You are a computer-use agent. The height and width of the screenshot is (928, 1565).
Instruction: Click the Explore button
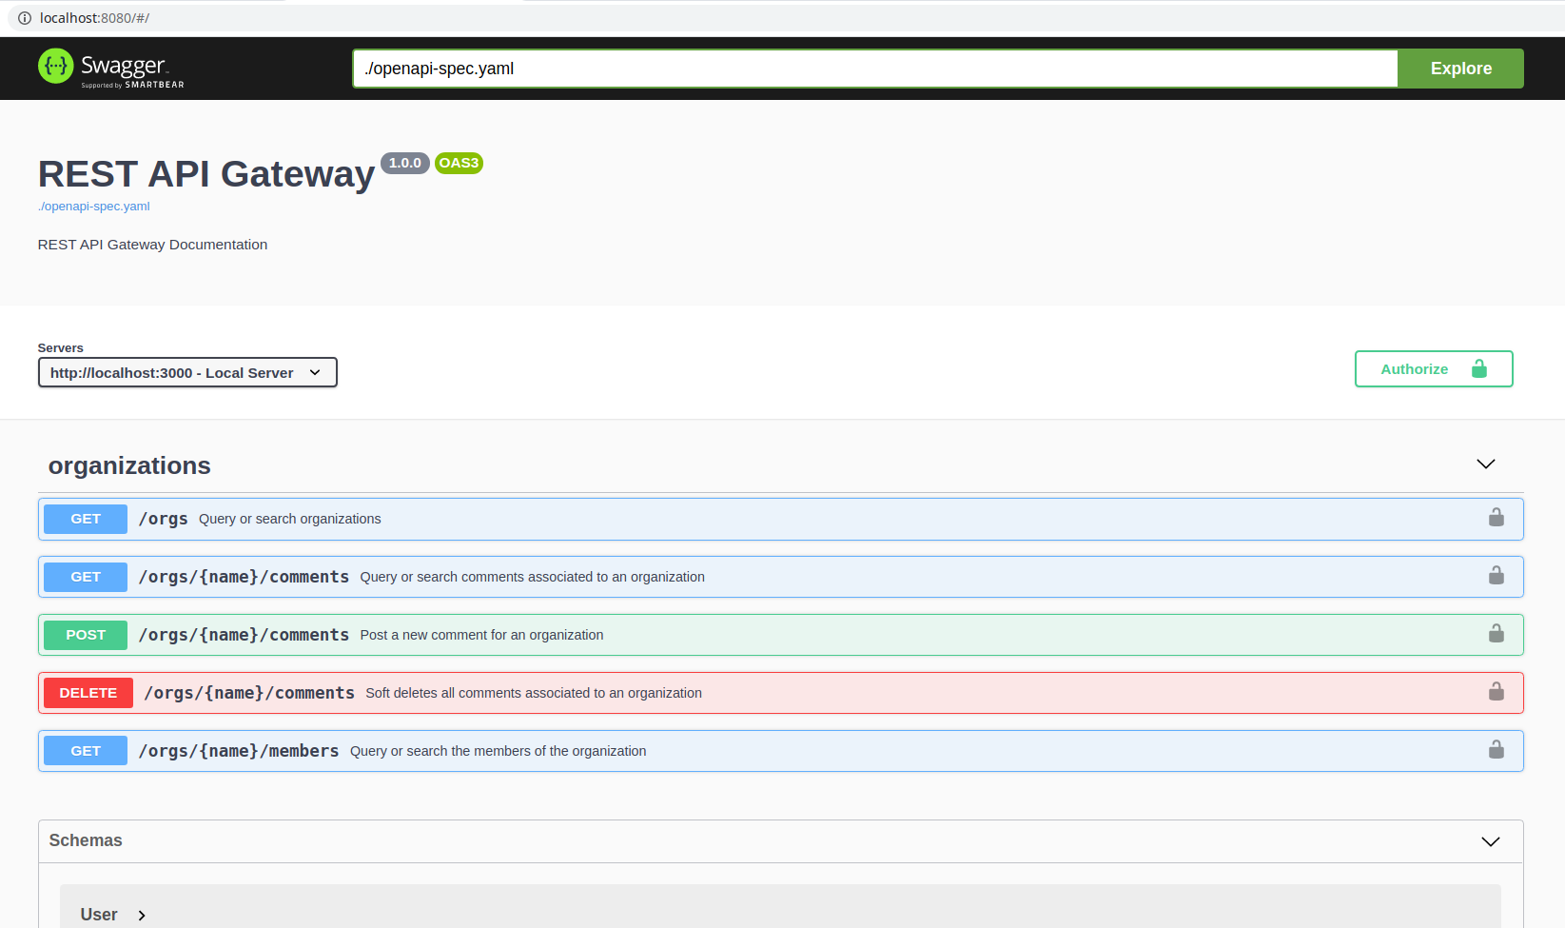point(1460,69)
